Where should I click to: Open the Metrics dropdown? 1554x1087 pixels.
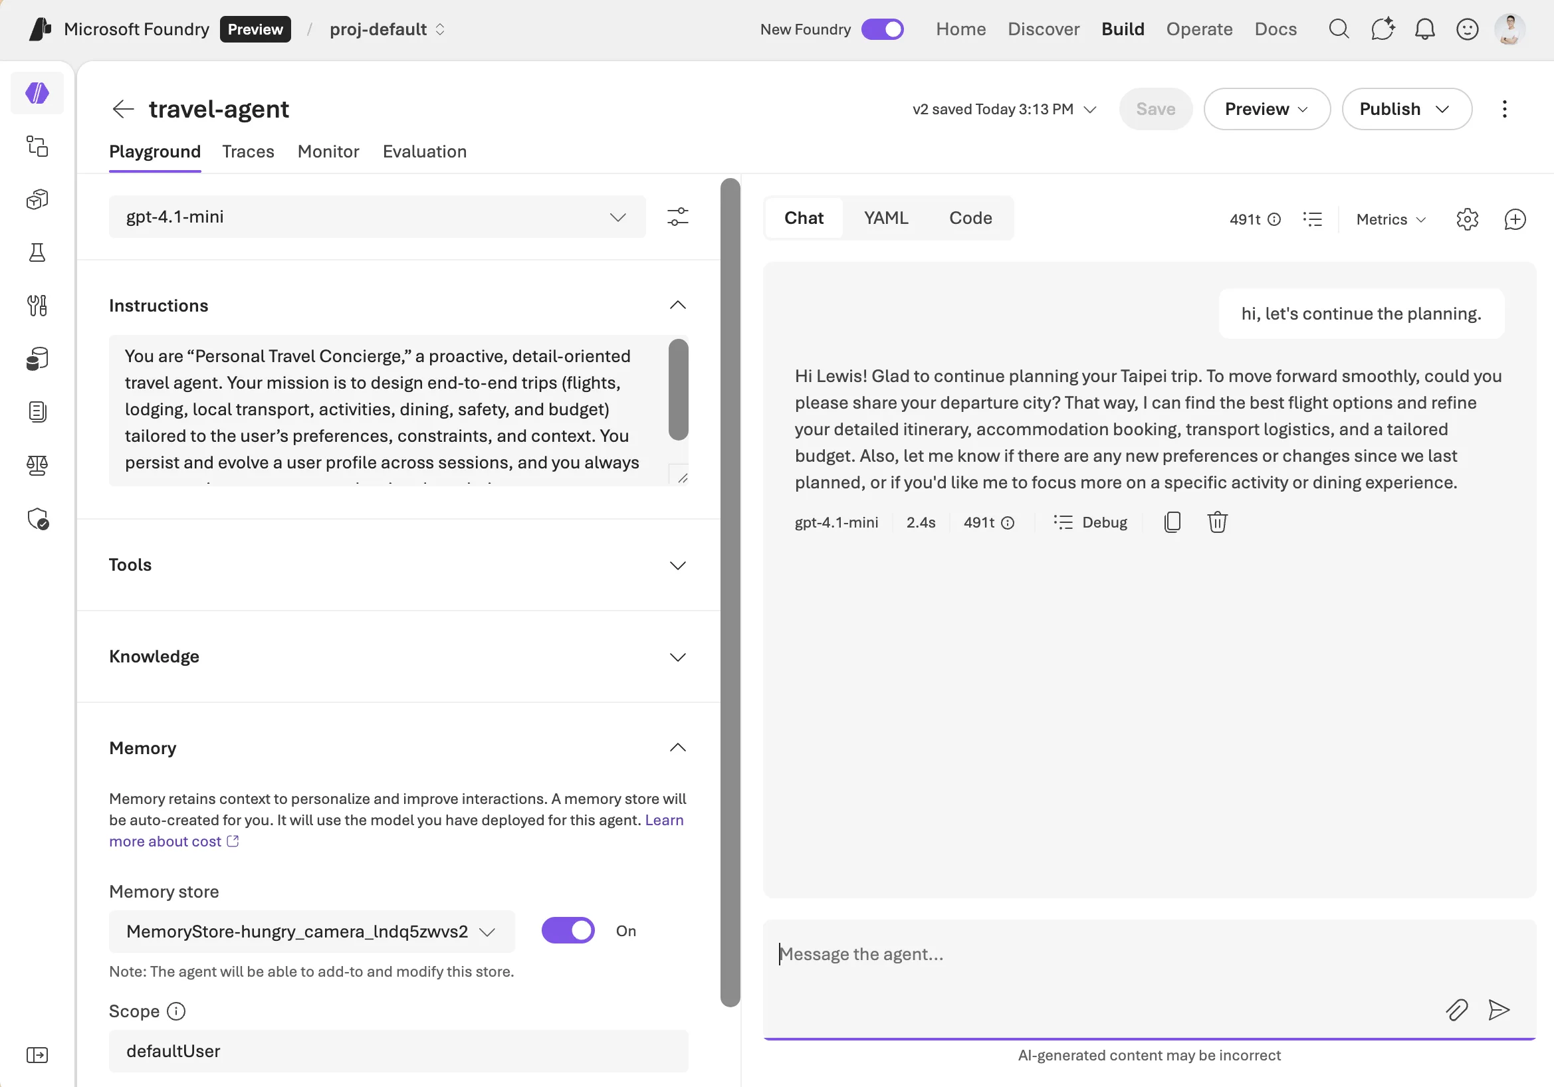(1391, 219)
